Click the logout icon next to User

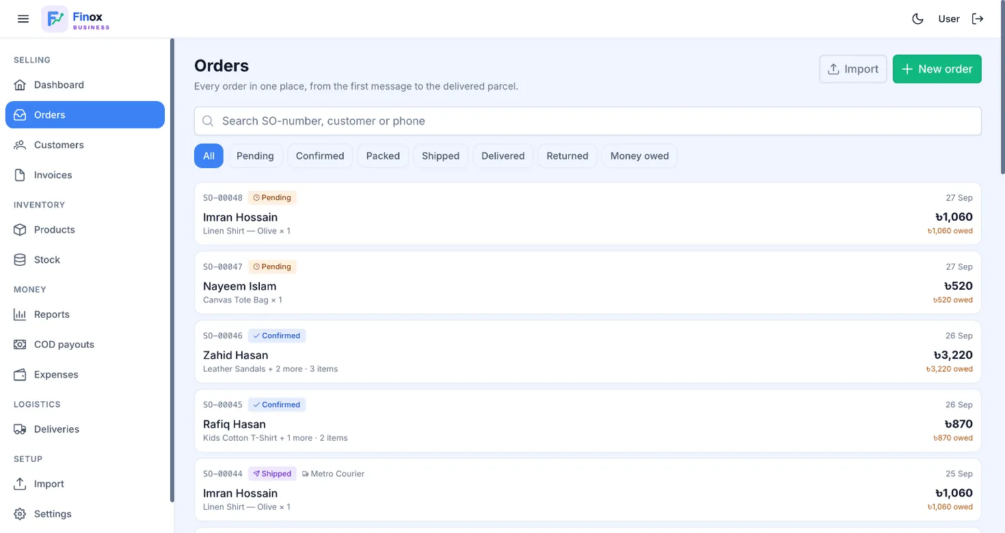[x=978, y=19]
